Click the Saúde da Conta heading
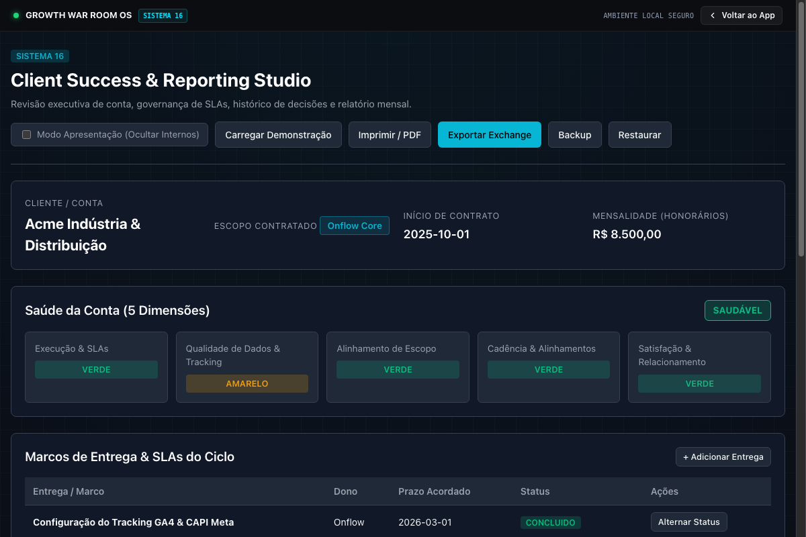The height and width of the screenshot is (537, 806). click(x=118, y=310)
